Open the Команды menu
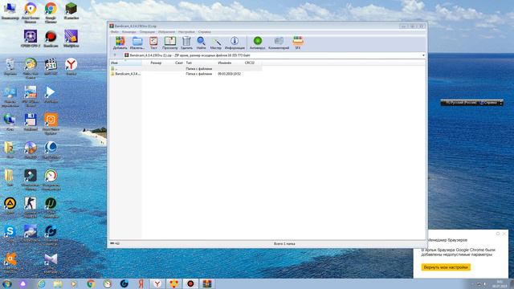Screen dimensions: 514x289 128,32
